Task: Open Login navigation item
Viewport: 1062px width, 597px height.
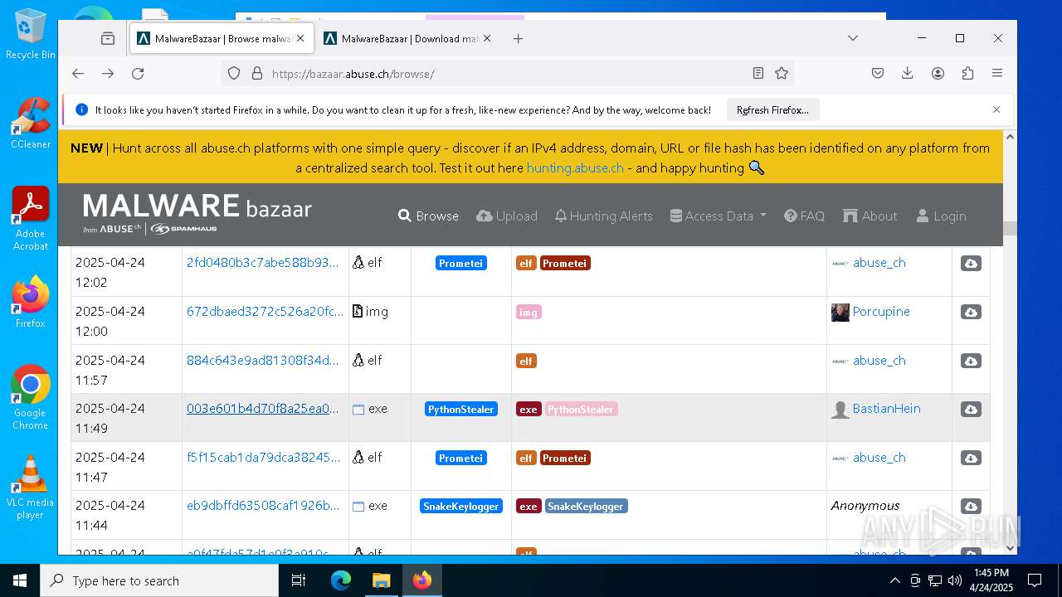Action: coord(941,216)
